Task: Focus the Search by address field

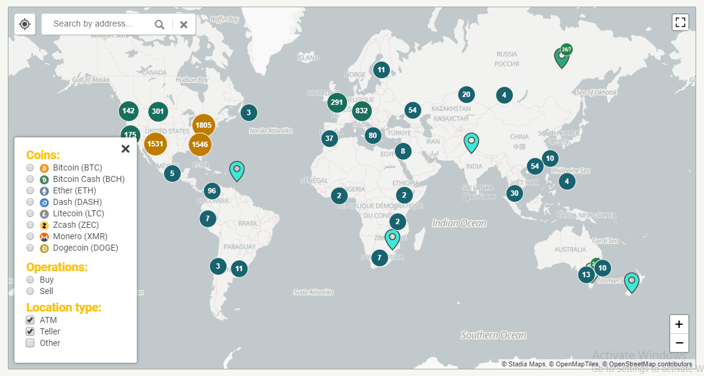Action: pyautogui.click(x=99, y=23)
